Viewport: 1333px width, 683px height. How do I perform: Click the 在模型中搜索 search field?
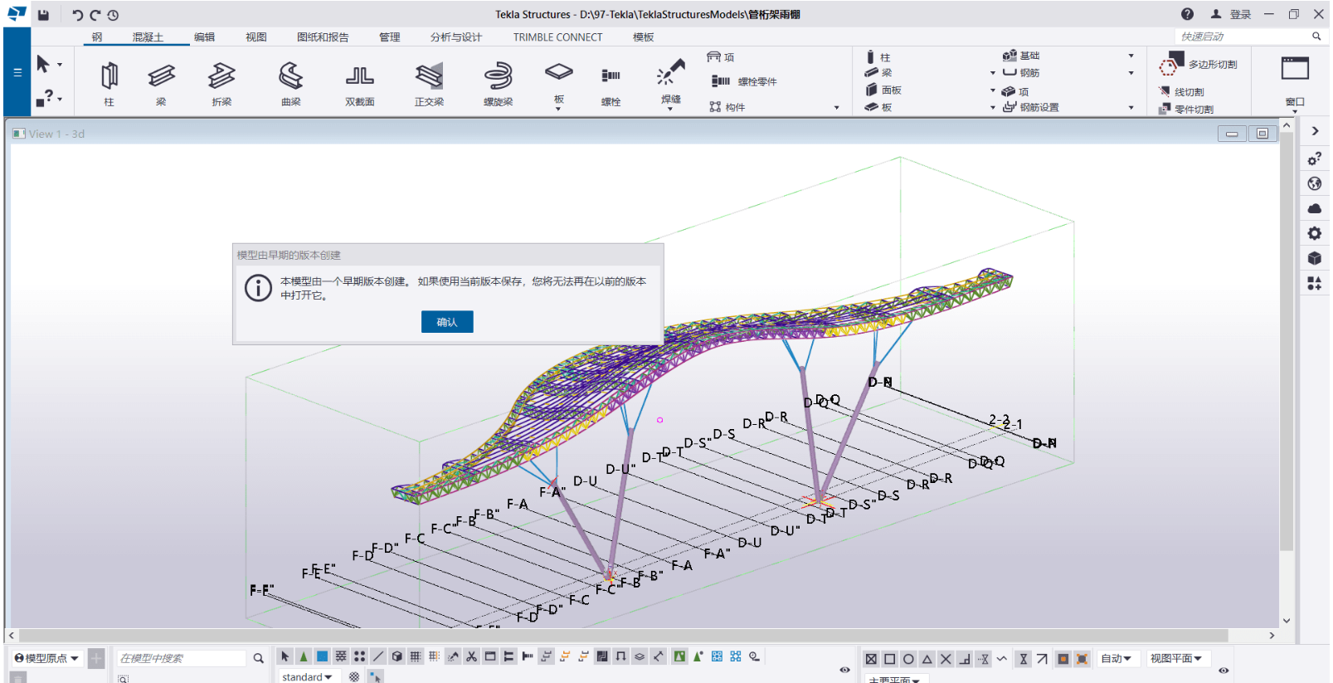(182, 658)
